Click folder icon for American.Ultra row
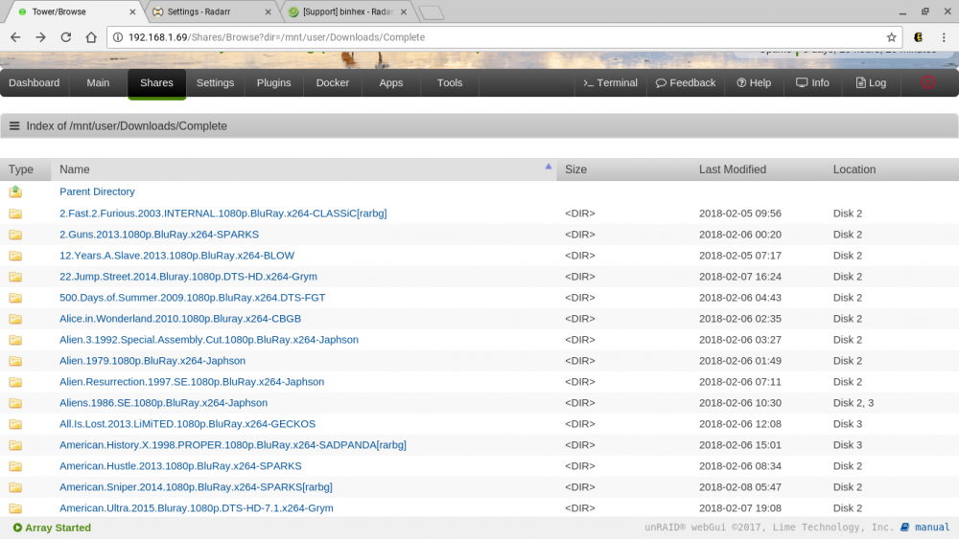This screenshot has width=959, height=539. (15, 507)
